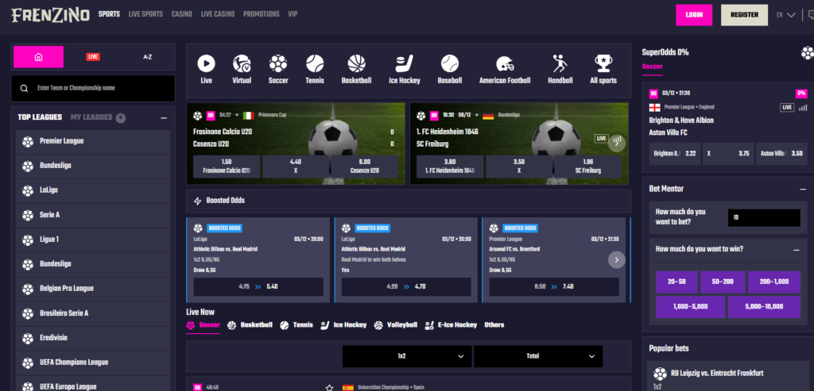Open Serie A in top leagues
Image resolution: width=814 pixels, height=391 pixels.
pyautogui.click(x=93, y=216)
